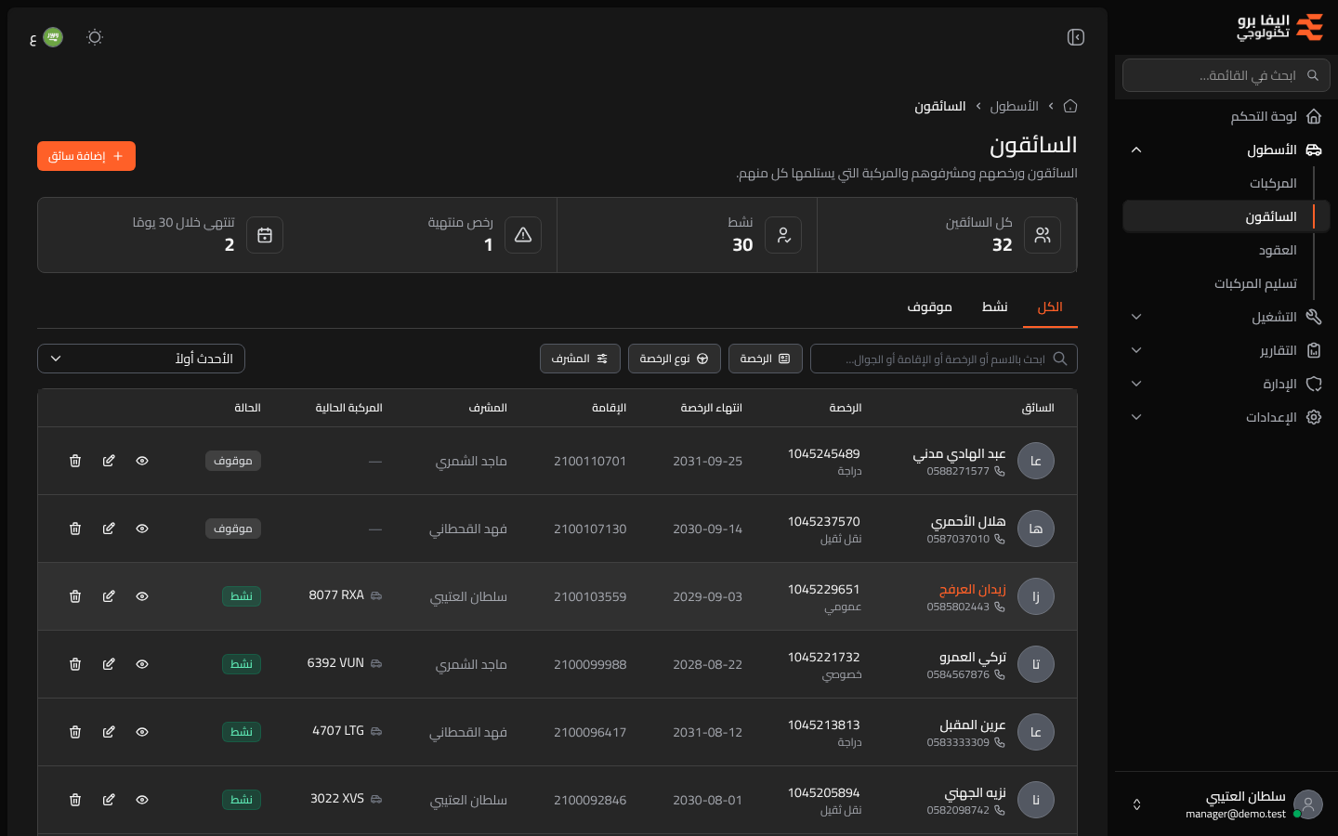Click موقوف status badge of هلال الأحمري

233,529
